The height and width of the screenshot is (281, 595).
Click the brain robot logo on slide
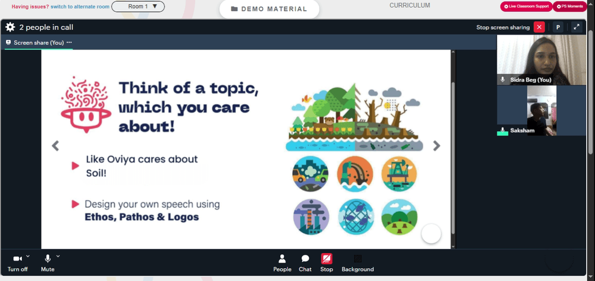pos(86,104)
